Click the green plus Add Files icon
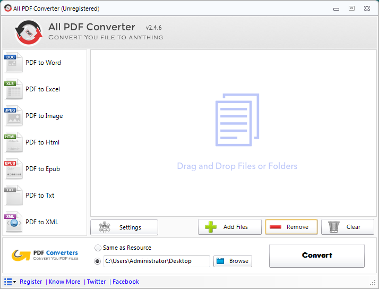Viewport: 379px width, 289px height. click(x=211, y=227)
